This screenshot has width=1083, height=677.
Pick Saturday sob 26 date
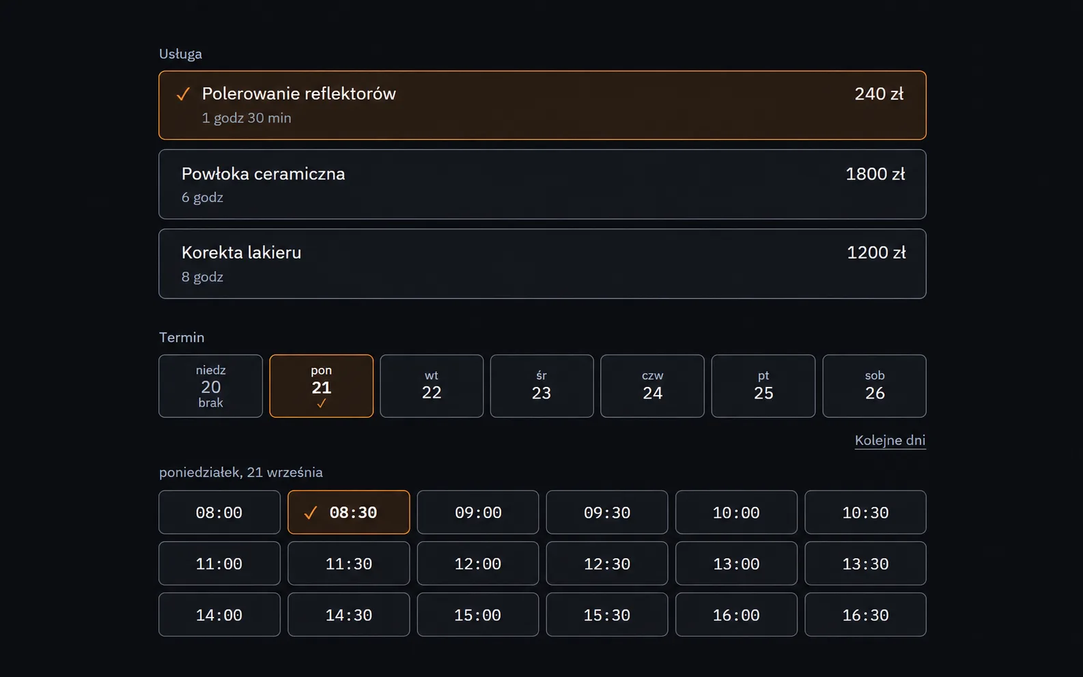coord(874,386)
